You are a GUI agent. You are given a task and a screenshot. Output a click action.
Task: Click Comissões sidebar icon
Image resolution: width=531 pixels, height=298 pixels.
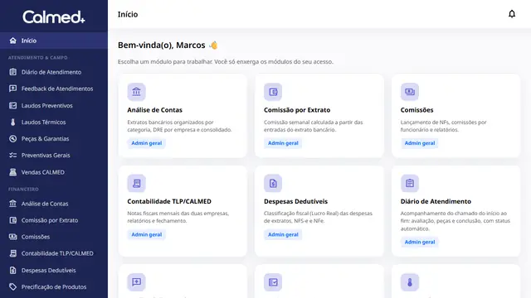pyautogui.click(x=13, y=237)
